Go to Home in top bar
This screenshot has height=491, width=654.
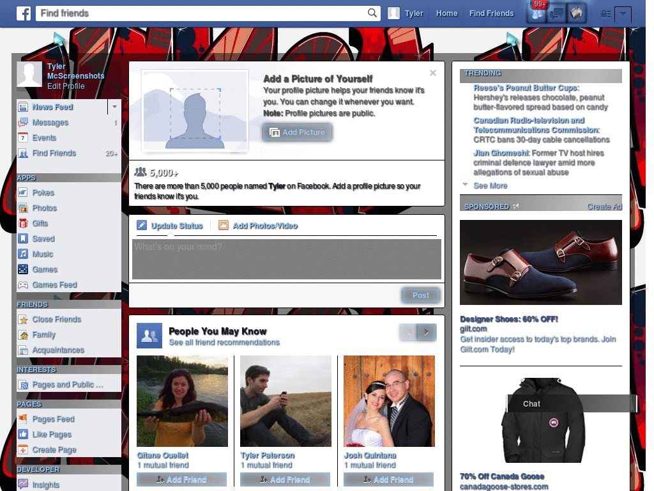446,13
